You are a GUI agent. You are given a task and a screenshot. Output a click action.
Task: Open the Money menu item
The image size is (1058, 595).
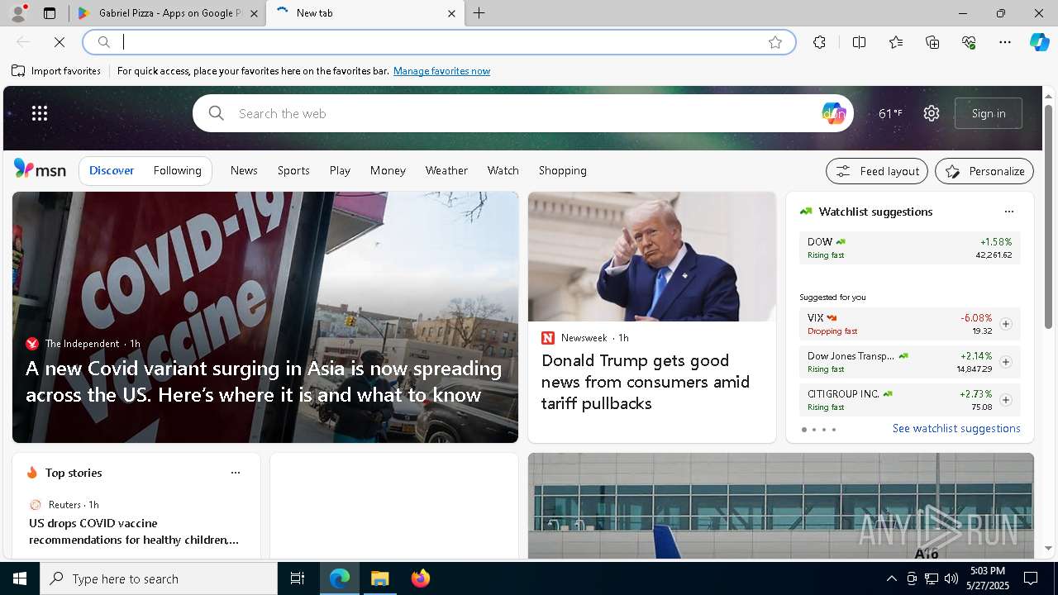pyautogui.click(x=388, y=170)
